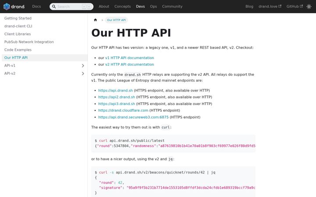This screenshot has height=197, width=316.
Task: Click the Our HTTP API page heading
Action: click(x=131, y=33)
